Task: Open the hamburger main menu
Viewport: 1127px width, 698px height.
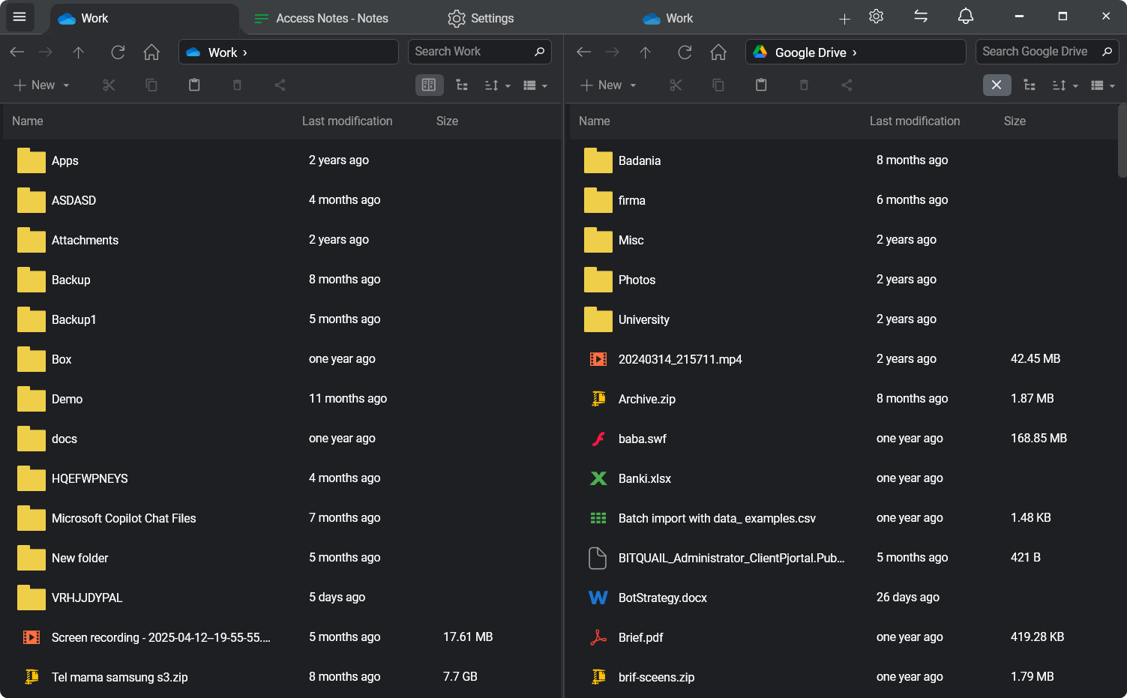Action: (19, 16)
